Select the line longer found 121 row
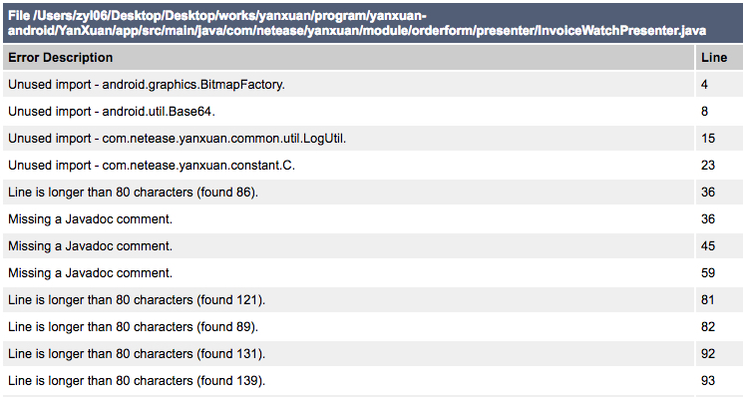Image resolution: width=743 pixels, height=397 pixels. point(373,300)
